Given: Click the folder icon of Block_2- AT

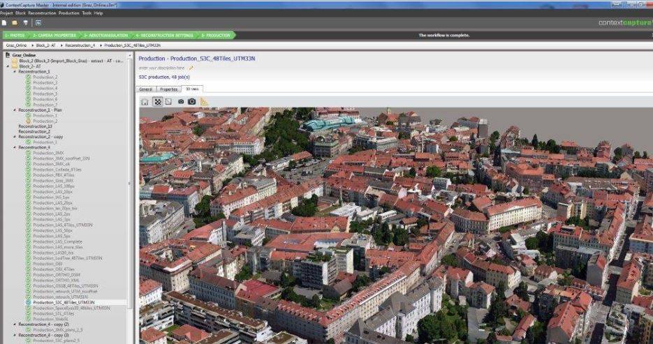Looking at the screenshot, I should coord(15,66).
